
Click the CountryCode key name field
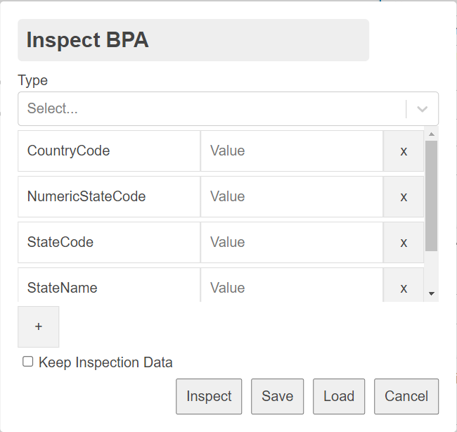pyautogui.click(x=109, y=151)
